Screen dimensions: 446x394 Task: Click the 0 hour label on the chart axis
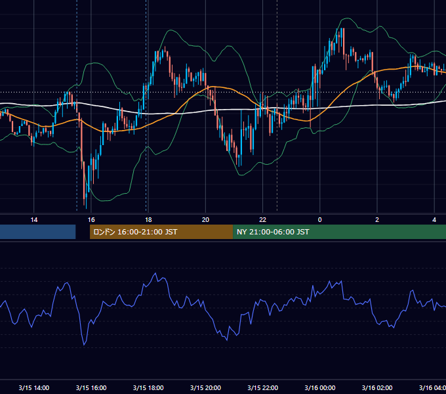click(x=319, y=220)
